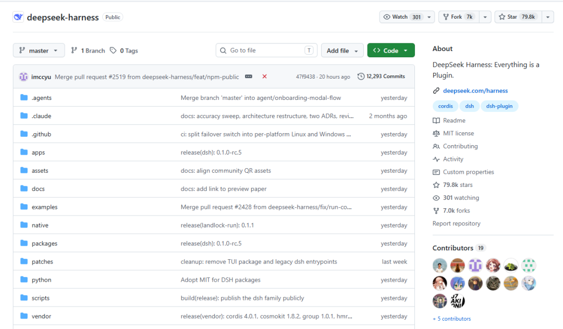Click the native folder icon
563x329 pixels.
[x=24, y=225]
